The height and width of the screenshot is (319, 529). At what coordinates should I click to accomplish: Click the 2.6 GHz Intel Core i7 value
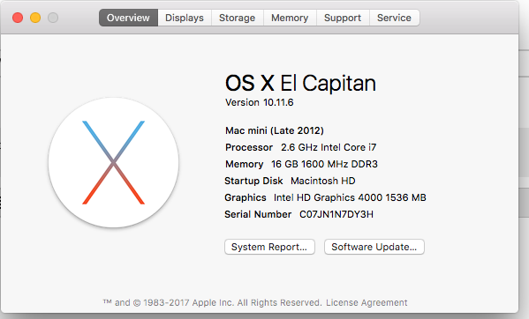click(329, 147)
